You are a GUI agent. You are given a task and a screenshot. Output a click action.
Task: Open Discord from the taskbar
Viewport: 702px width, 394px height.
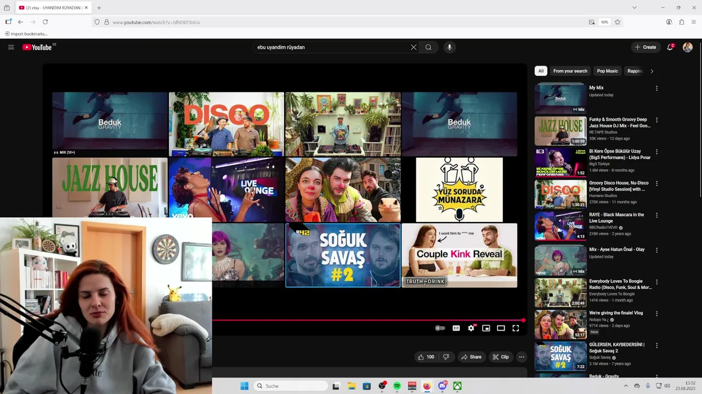pyautogui.click(x=442, y=386)
